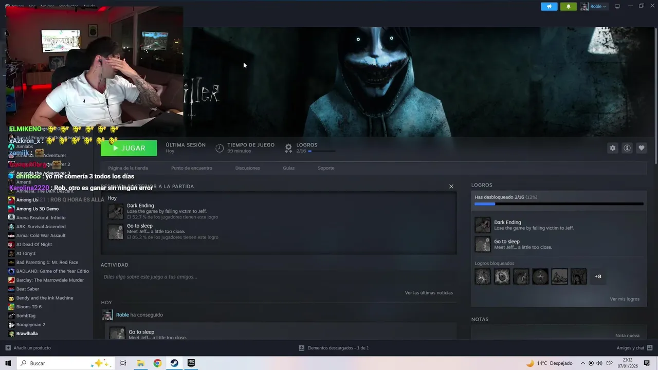Select the sixth locked achievement icon
Image resolution: width=658 pixels, height=370 pixels.
(x=578, y=276)
